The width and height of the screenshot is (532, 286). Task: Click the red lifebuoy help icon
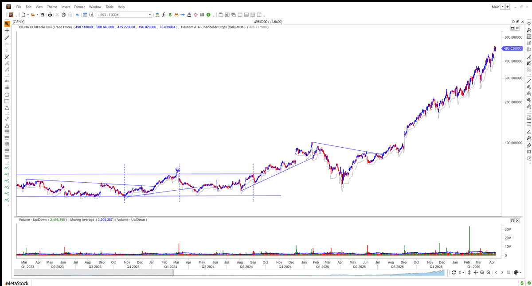196,15
